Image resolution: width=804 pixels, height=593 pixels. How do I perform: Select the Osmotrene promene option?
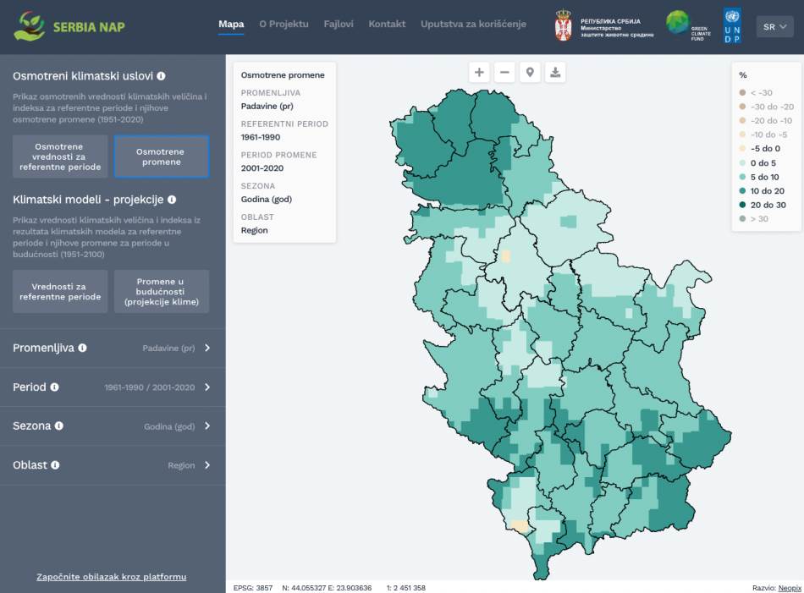tap(161, 156)
